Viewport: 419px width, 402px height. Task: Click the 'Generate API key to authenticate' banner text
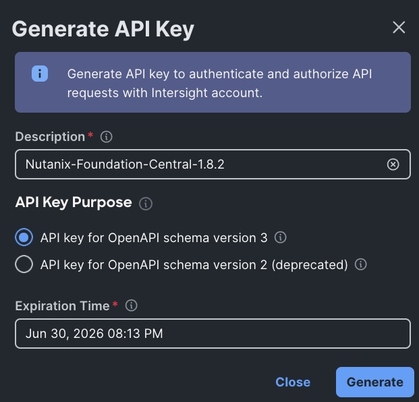pos(219,84)
